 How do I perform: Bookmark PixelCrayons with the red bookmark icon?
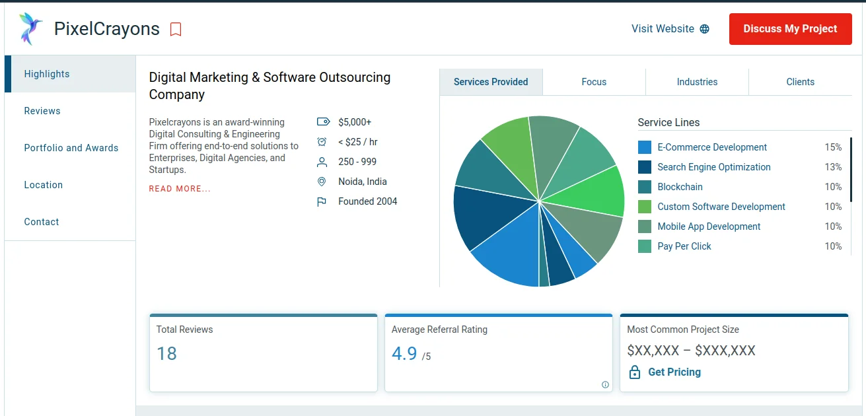(176, 29)
